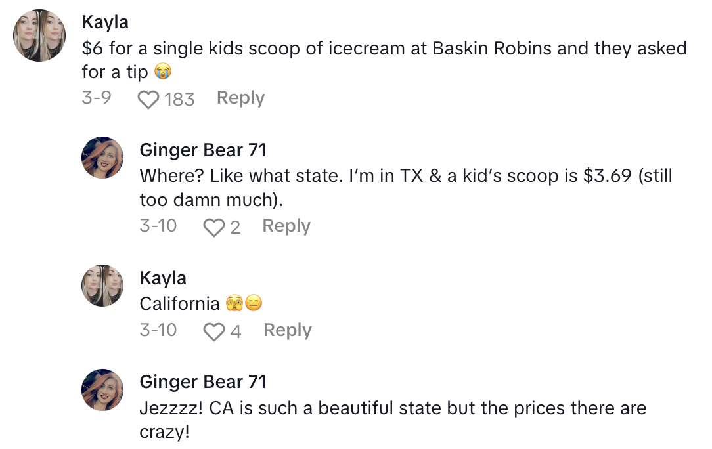
Task: Click the like count of 2
Action: click(235, 227)
